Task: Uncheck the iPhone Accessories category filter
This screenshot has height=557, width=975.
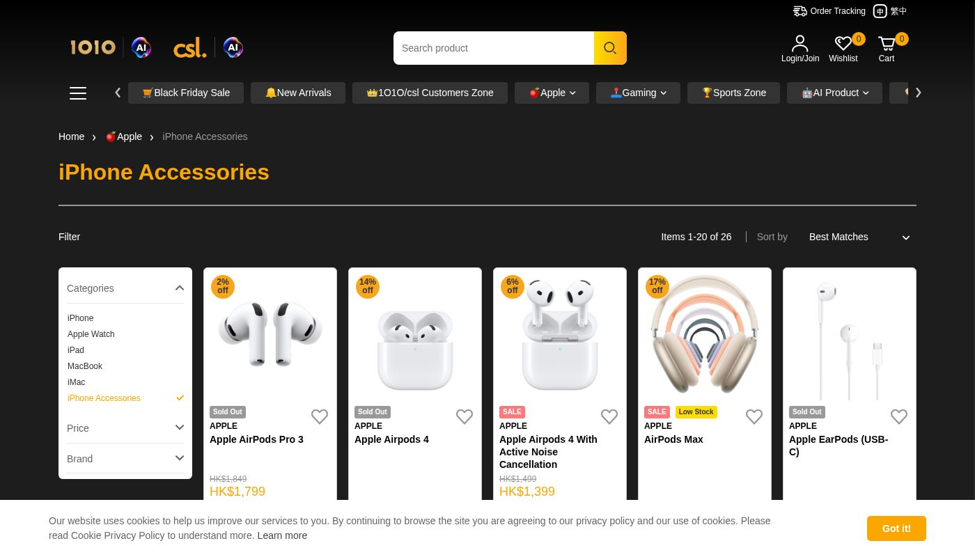Action: click(x=180, y=398)
